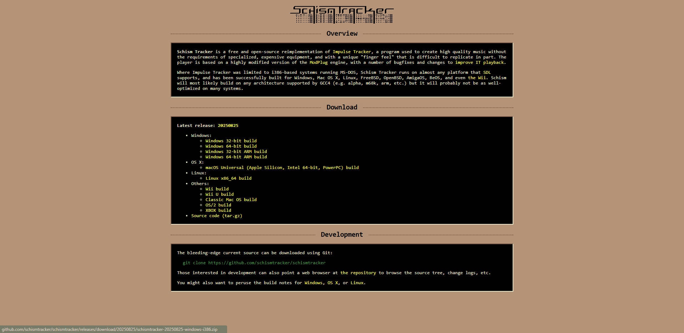This screenshot has width=684, height=333.
Task: Download the Windows 64-bit ARM build
Action: tap(236, 157)
